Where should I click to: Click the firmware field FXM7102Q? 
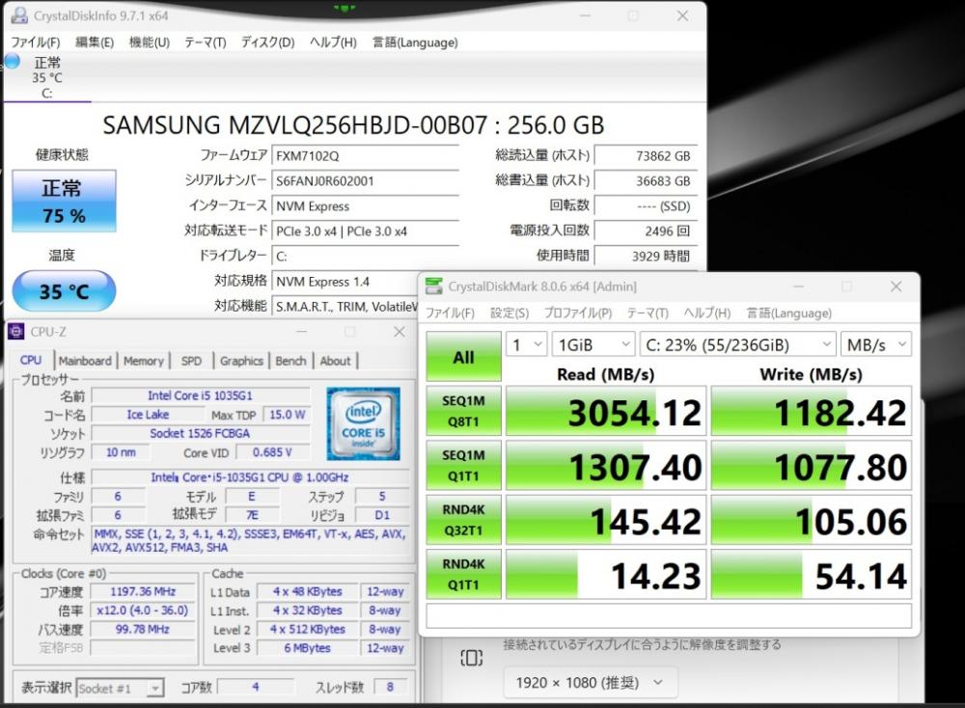coord(366,155)
